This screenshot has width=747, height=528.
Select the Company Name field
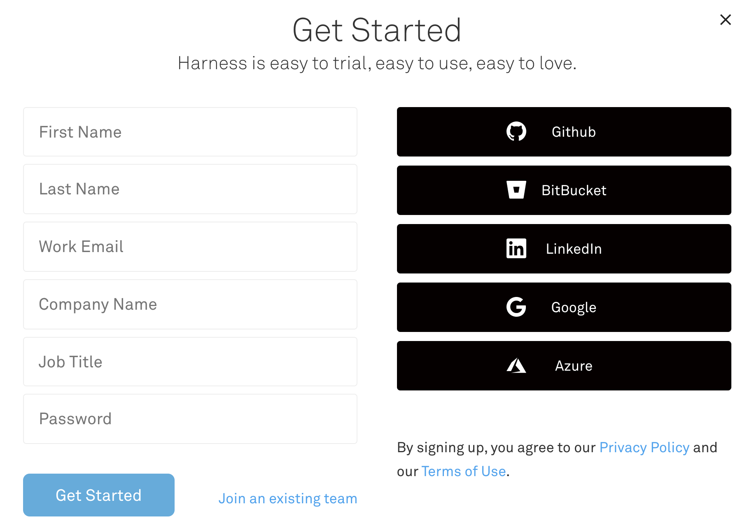(190, 304)
